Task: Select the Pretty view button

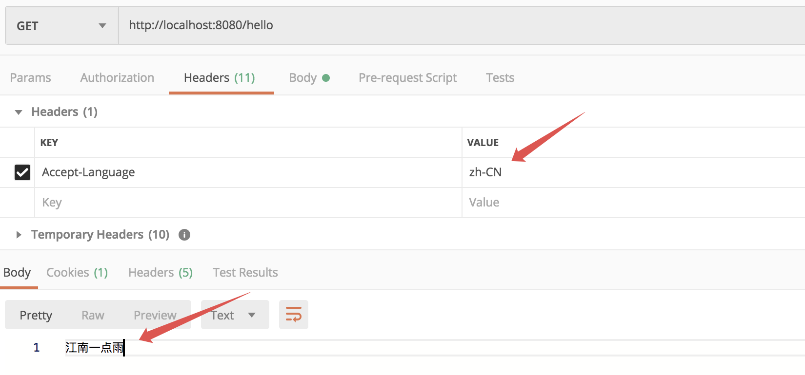Action: click(x=36, y=315)
